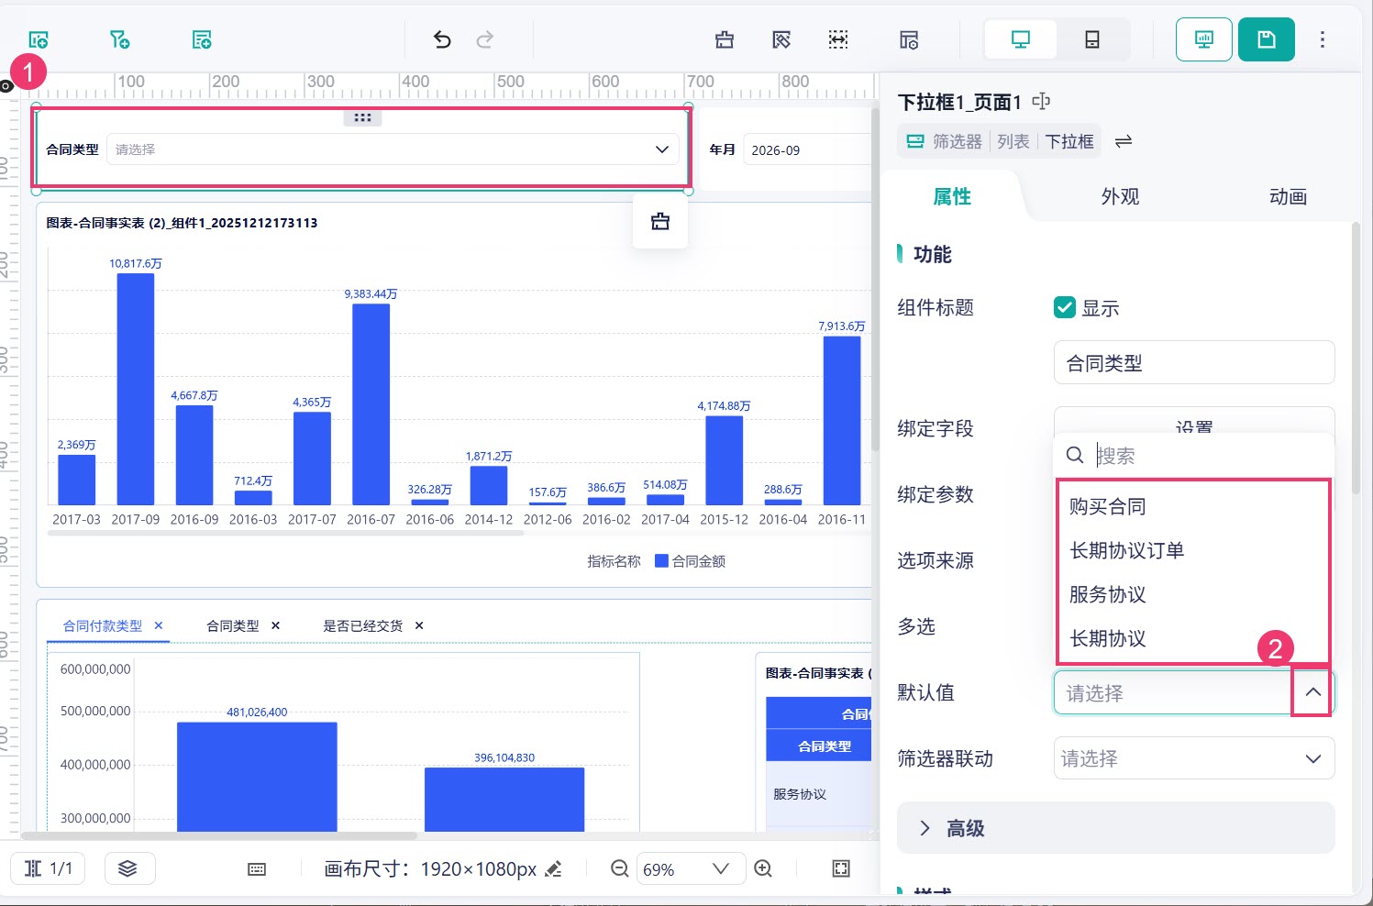1373x906 pixels.
Task: Click the swap component type arrows icon
Action: point(1124,141)
